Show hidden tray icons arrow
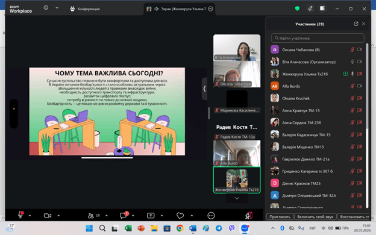The width and height of the screenshot is (376, 235). pos(272,228)
